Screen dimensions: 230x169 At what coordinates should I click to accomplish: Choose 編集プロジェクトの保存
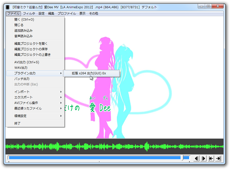pyautogui.click(x=35, y=49)
